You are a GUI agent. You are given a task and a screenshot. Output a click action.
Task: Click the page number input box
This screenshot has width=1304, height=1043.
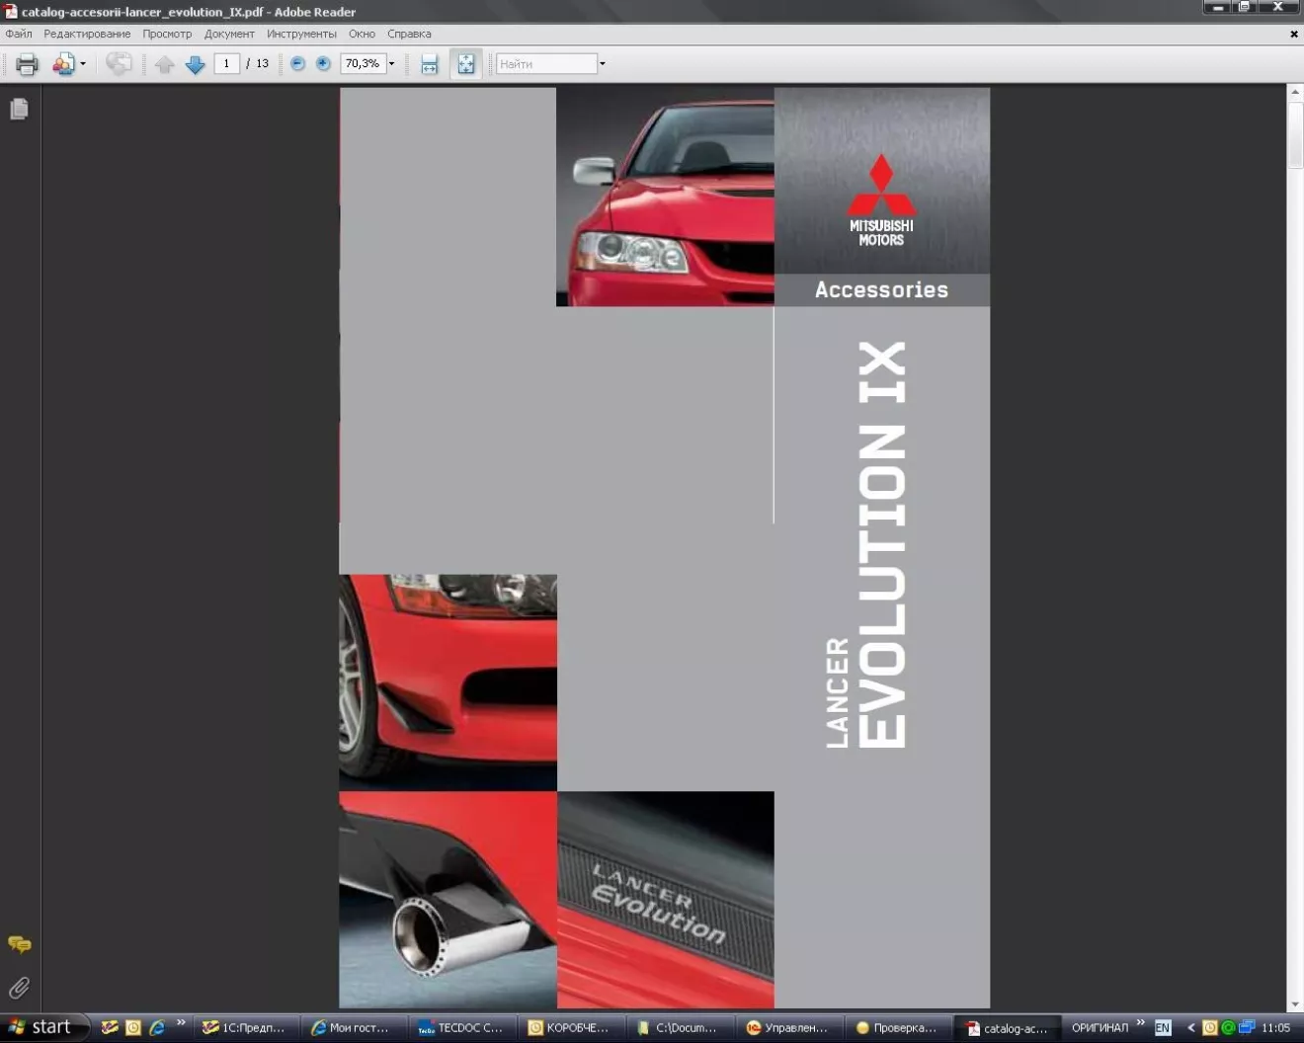(x=226, y=64)
